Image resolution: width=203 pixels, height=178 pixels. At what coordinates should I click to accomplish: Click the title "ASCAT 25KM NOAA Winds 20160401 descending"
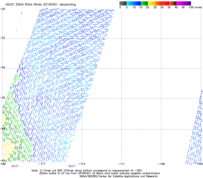41,5
